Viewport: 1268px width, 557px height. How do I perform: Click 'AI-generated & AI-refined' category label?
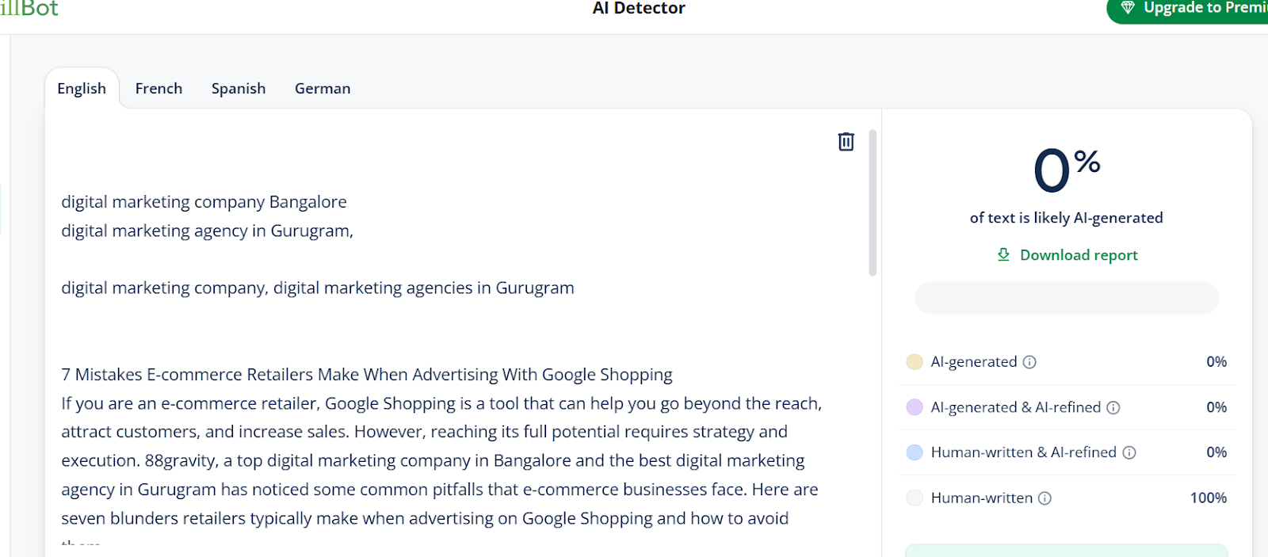[1016, 407]
